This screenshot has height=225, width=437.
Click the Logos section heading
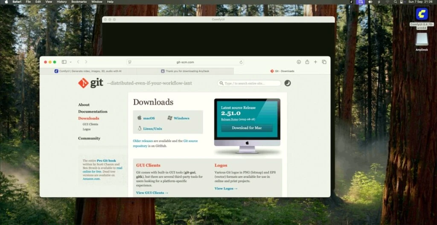coord(221,165)
